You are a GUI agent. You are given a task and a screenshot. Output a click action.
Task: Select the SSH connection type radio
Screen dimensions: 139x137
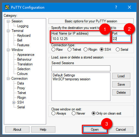(101, 50)
